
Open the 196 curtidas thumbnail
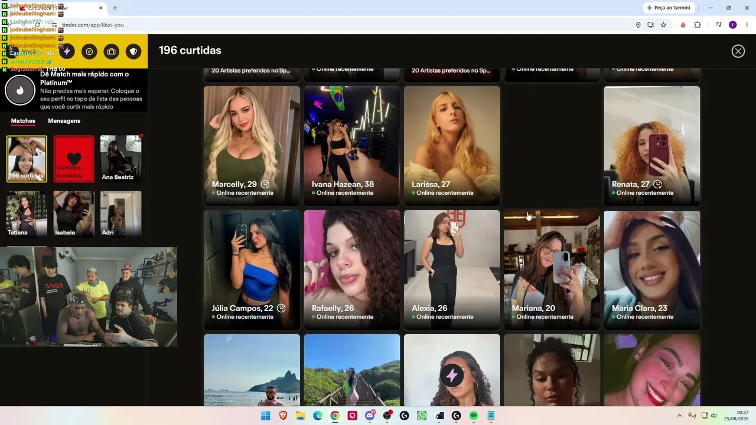click(x=27, y=159)
